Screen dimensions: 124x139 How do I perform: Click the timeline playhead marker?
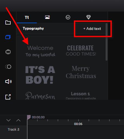29,117
